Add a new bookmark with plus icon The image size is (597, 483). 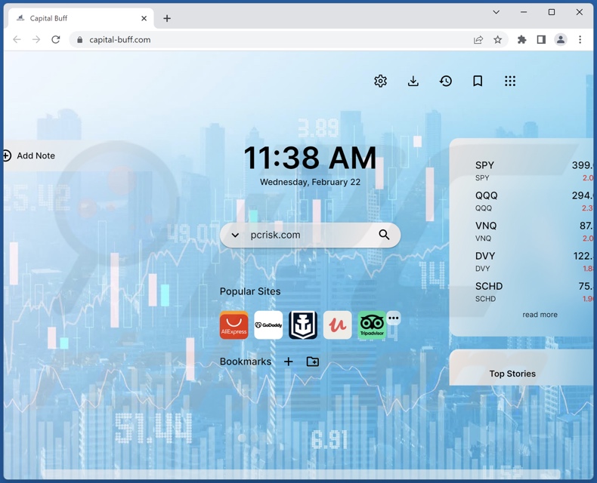(288, 362)
